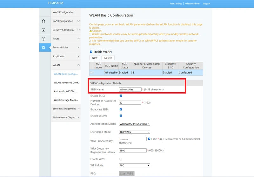
Task: Open the Encryption Mode dropdown
Action: pos(134,132)
